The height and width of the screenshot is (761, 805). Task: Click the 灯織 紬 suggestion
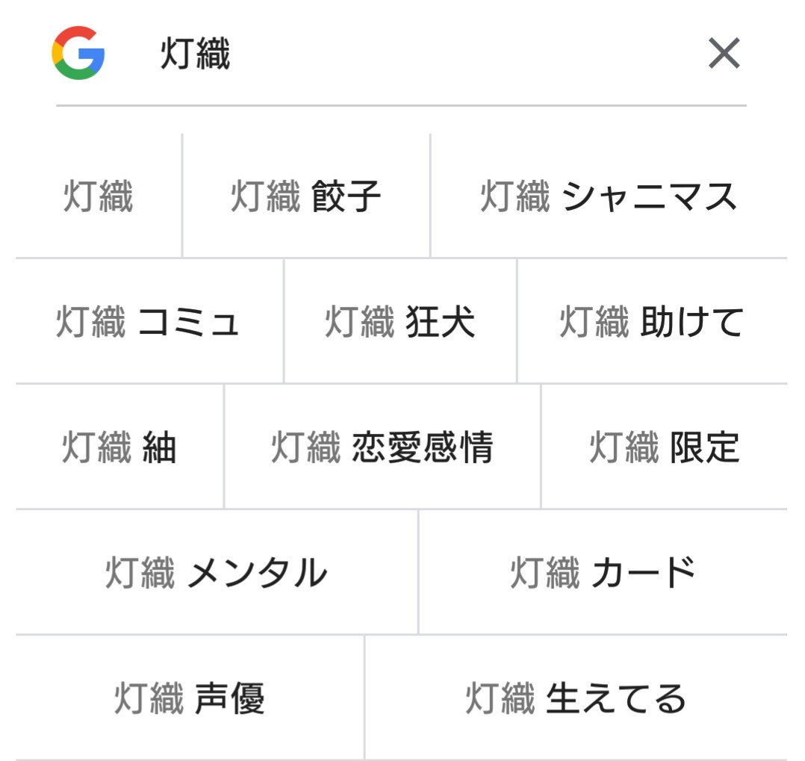(119, 447)
